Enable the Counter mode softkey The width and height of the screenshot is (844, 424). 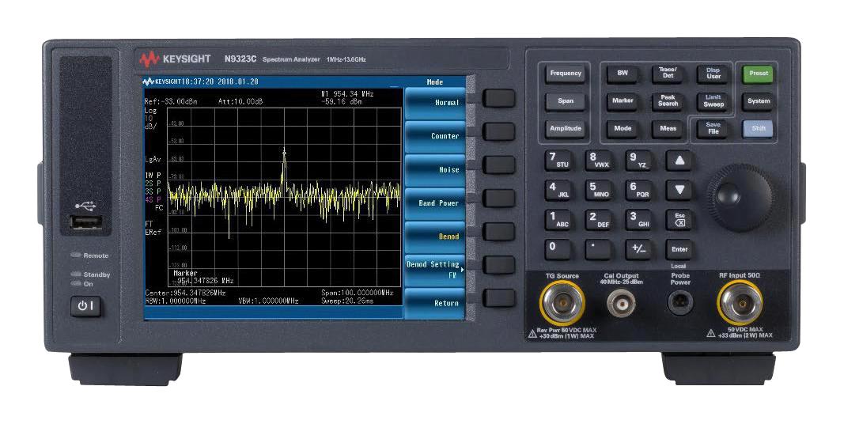(x=433, y=136)
